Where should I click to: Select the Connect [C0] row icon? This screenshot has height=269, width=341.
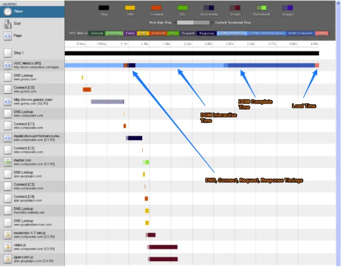7,89
